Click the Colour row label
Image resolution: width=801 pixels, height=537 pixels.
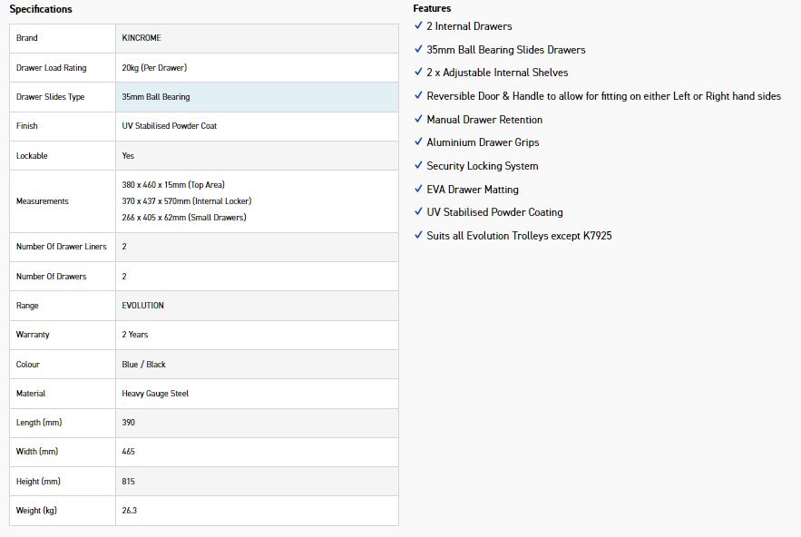click(x=27, y=365)
